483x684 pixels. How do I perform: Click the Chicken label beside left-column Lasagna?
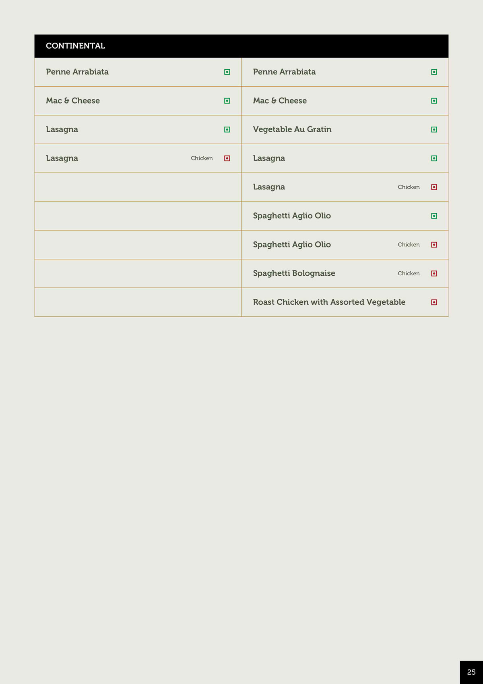coord(202,158)
